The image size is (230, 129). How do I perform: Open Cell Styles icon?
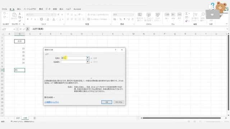coord(157,15)
